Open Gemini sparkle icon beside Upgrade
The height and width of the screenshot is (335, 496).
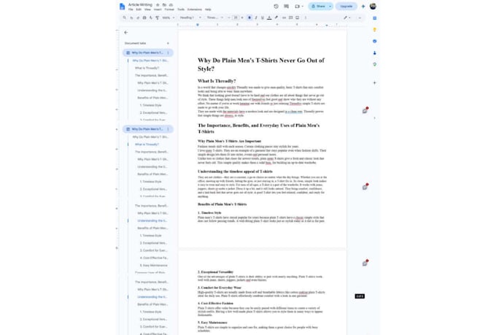[363, 7]
